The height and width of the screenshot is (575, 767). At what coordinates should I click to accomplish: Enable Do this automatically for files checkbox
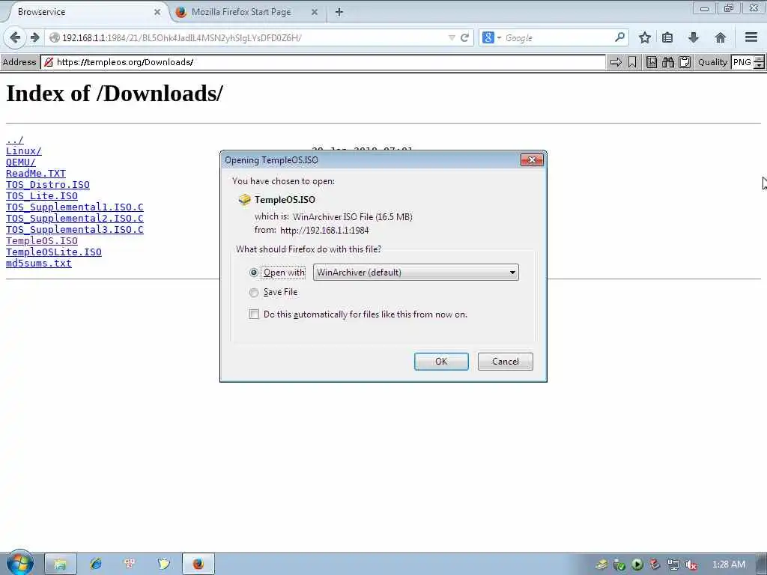[x=254, y=314]
